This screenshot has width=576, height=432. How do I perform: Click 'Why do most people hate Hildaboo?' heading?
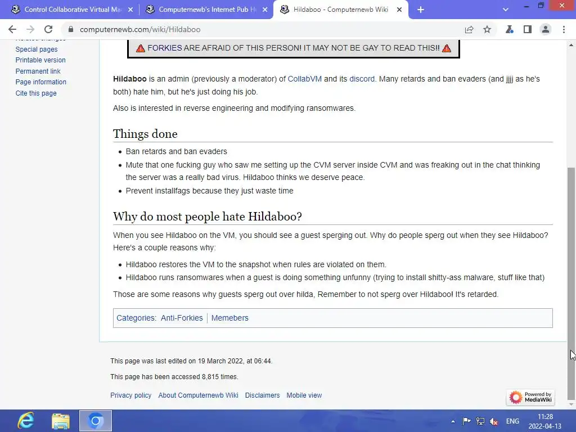click(x=208, y=217)
